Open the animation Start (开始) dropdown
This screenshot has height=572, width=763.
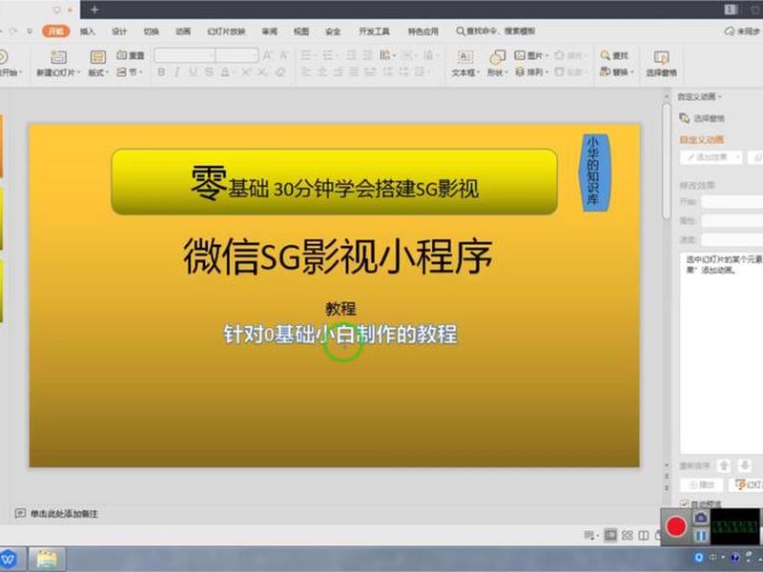[x=732, y=202]
